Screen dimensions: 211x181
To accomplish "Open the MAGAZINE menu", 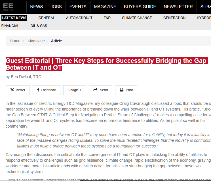I will 105,7.
